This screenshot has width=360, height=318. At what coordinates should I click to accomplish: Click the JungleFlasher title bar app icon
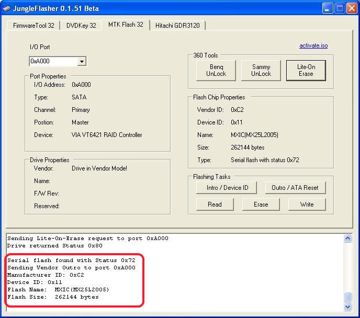tap(7, 9)
